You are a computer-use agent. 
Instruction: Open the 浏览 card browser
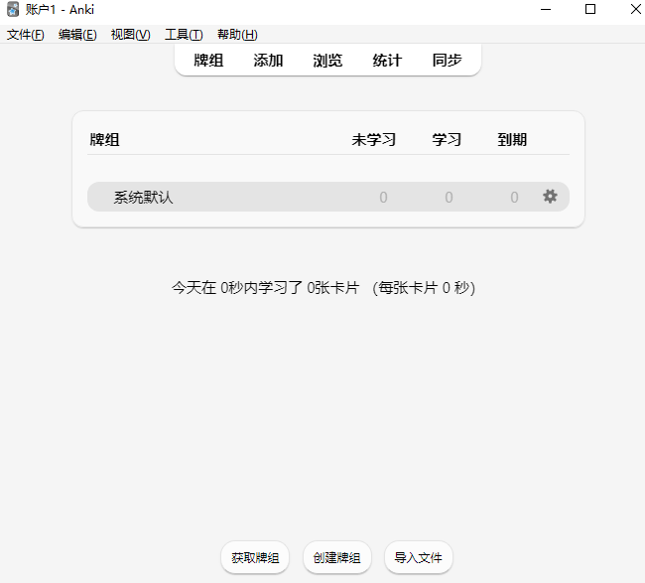pyautogui.click(x=327, y=60)
